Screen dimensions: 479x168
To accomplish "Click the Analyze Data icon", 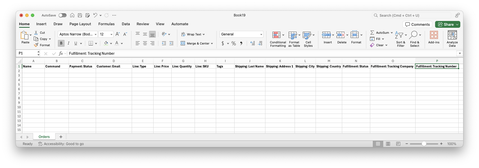I will [452, 35].
